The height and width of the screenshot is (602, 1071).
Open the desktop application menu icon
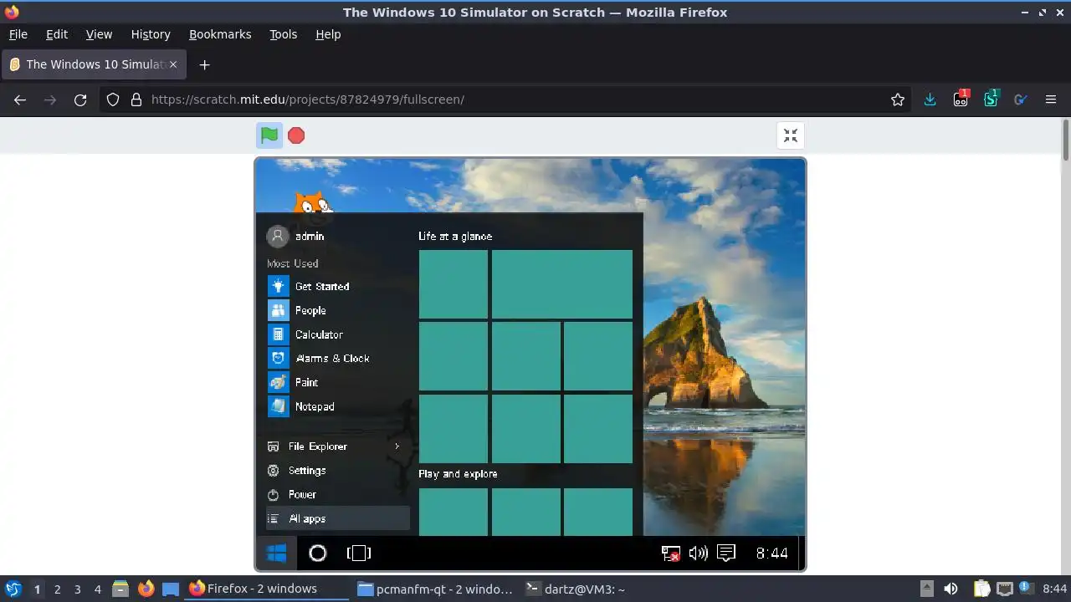[x=13, y=589]
